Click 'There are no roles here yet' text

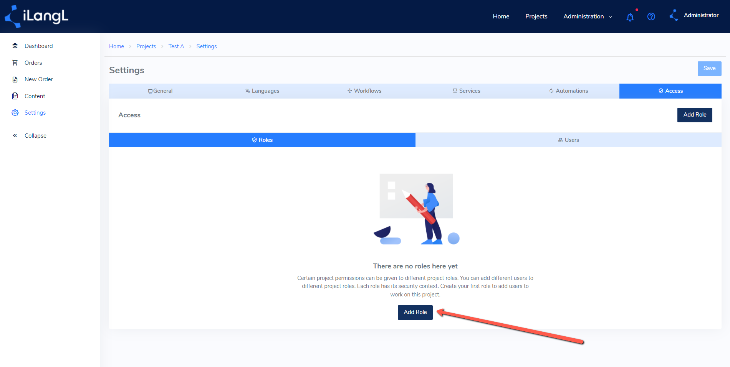pyautogui.click(x=415, y=266)
